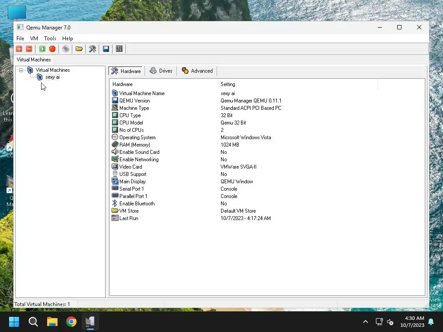443x332 pixels.
Task: Select the 'Standard ACPI PCI Based PC' value
Action: [251, 108]
